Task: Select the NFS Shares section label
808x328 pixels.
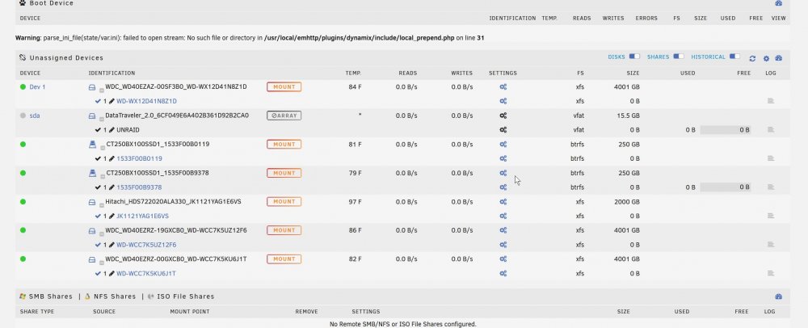Action: coord(115,296)
